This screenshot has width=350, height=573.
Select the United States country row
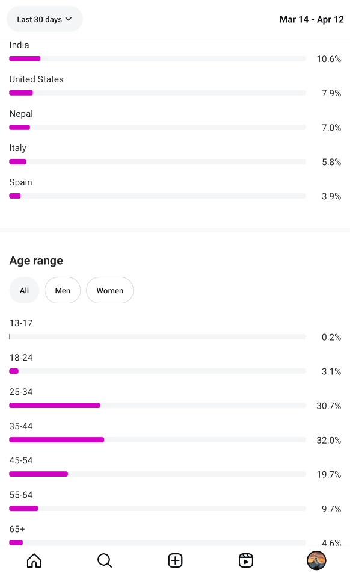(175, 86)
